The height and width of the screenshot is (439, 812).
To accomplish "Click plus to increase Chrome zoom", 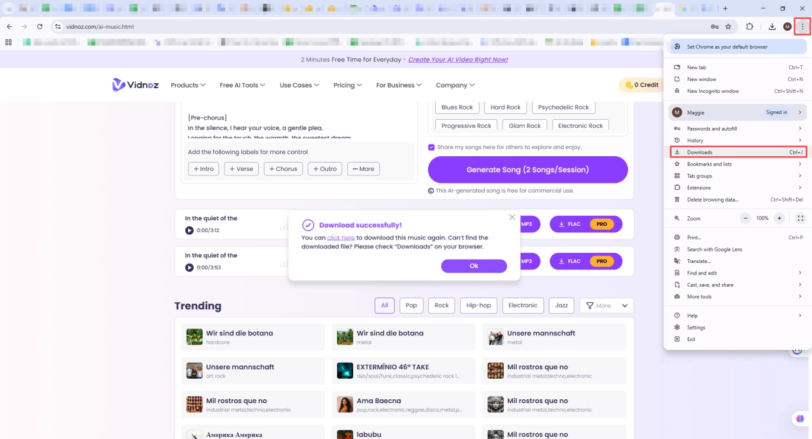I will pos(779,218).
